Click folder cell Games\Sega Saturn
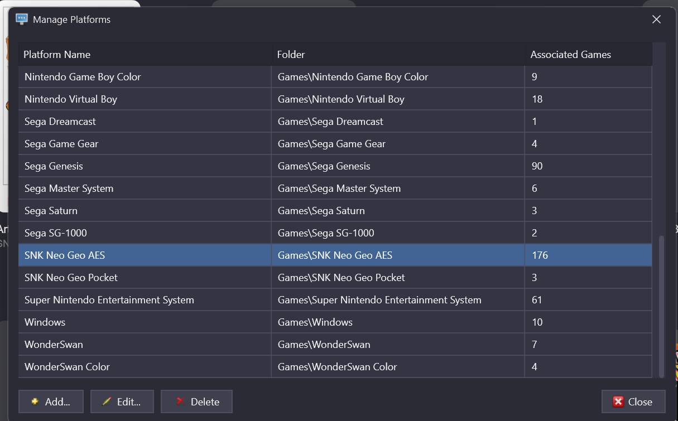The height and width of the screenshot is (421, 678). pyautogui.click(x=398, y=211)
